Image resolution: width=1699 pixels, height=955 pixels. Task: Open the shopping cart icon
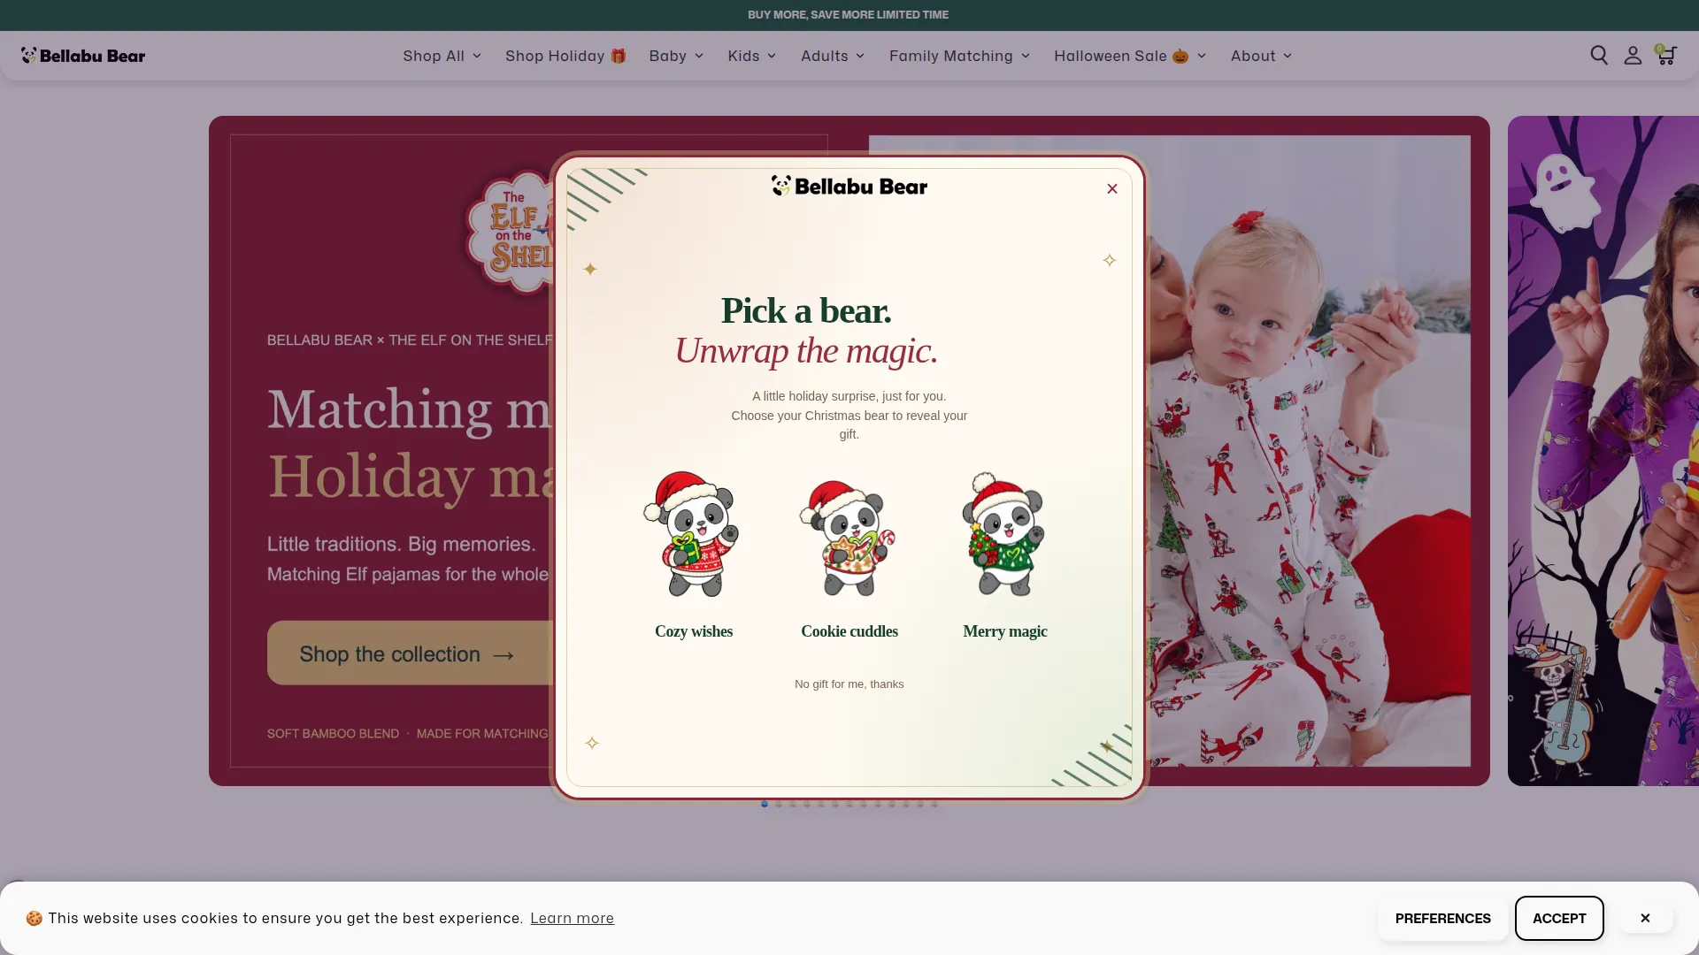click(x=1666, y=56)
